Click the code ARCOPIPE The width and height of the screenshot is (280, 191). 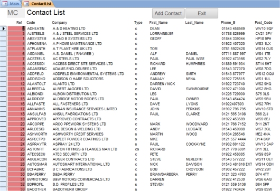pyautogui.click(x=35, y=124)
